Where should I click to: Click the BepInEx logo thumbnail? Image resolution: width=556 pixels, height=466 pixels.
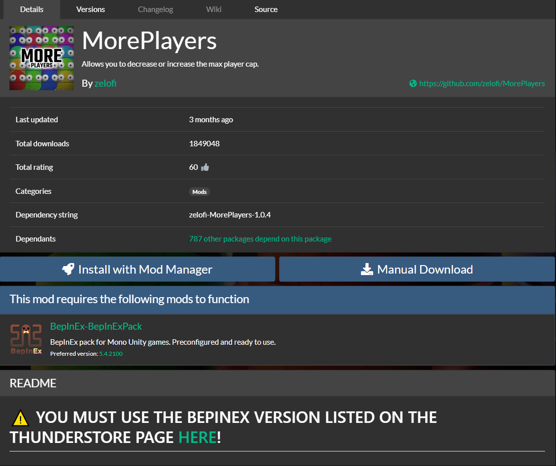click(26, 340)
